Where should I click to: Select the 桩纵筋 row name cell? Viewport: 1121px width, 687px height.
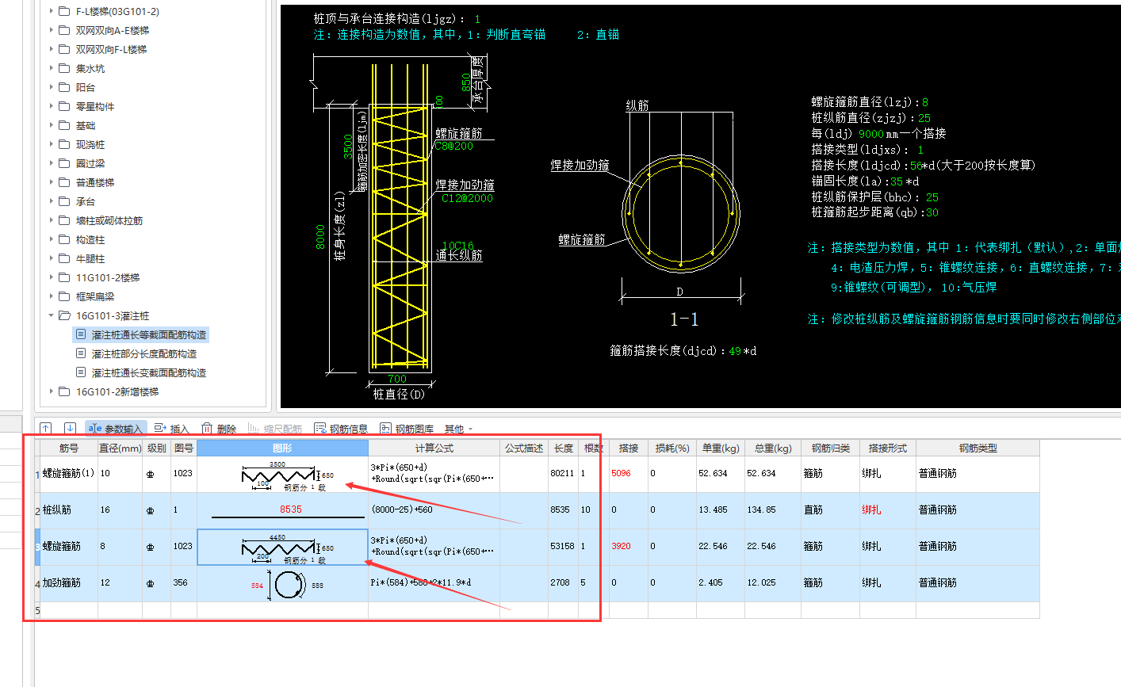click(x=69, y=510)
